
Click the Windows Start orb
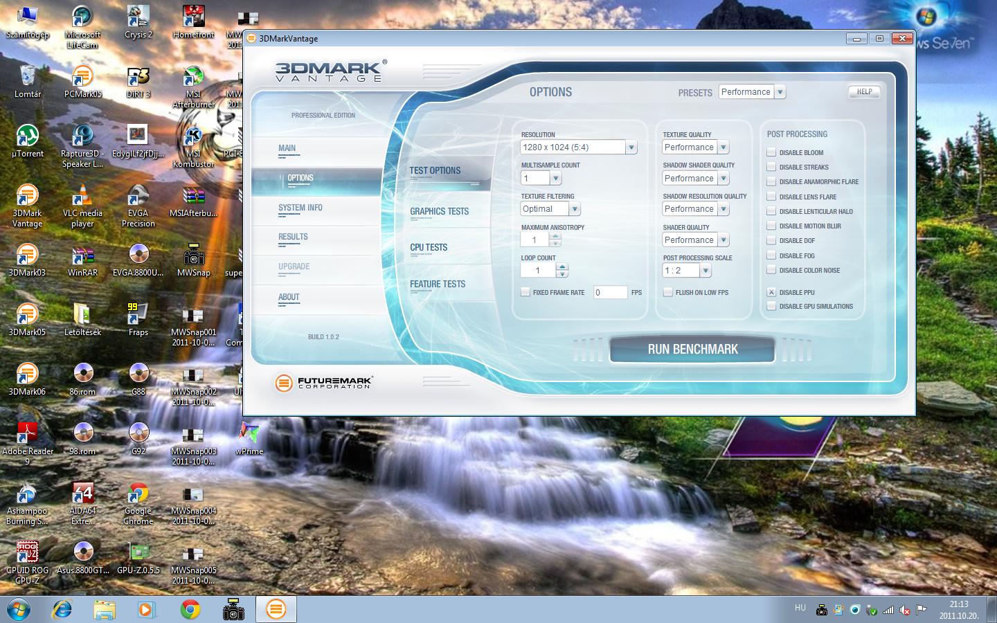[x=19, y=609]
